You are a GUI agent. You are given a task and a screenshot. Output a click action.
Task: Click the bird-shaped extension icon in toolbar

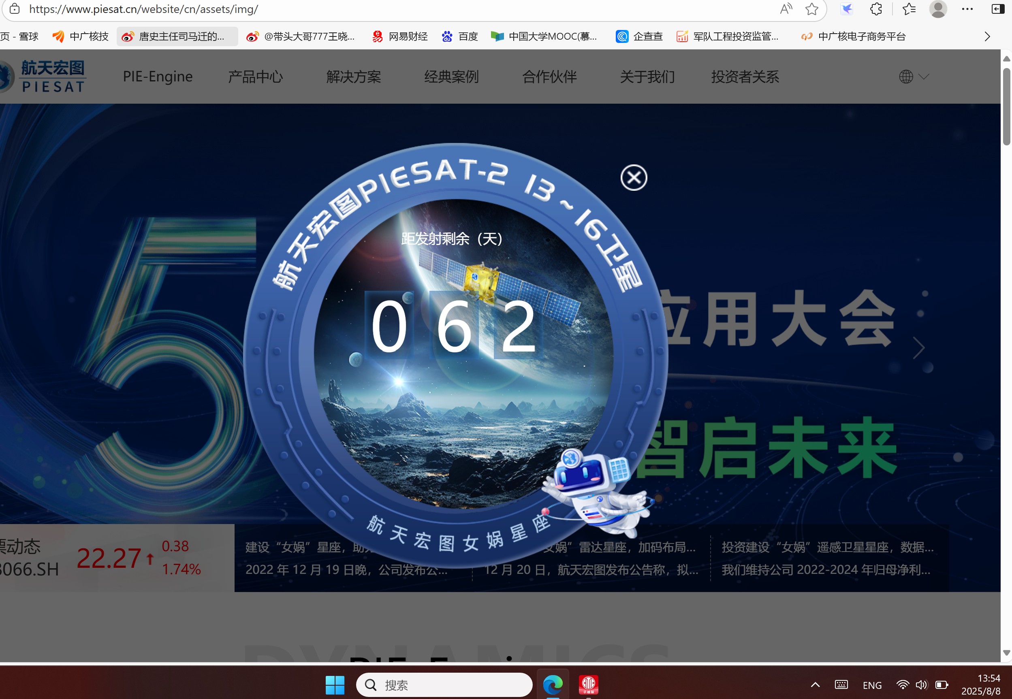[x=846, y=9]
